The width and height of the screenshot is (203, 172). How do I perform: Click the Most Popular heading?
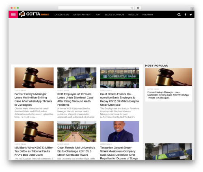click(156, 65)
